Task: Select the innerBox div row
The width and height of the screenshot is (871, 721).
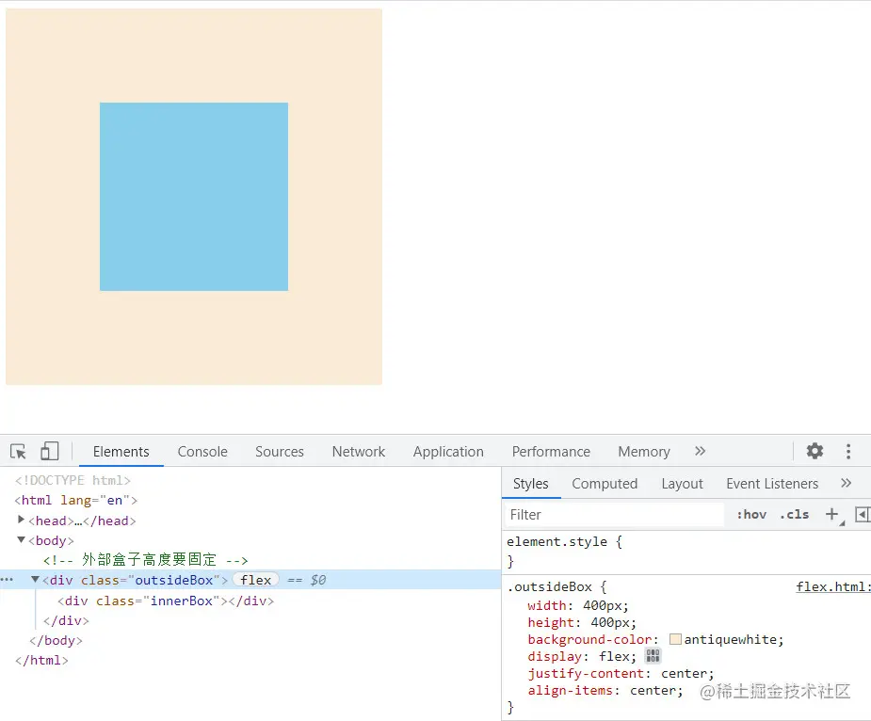Action: tap(166, 601)
